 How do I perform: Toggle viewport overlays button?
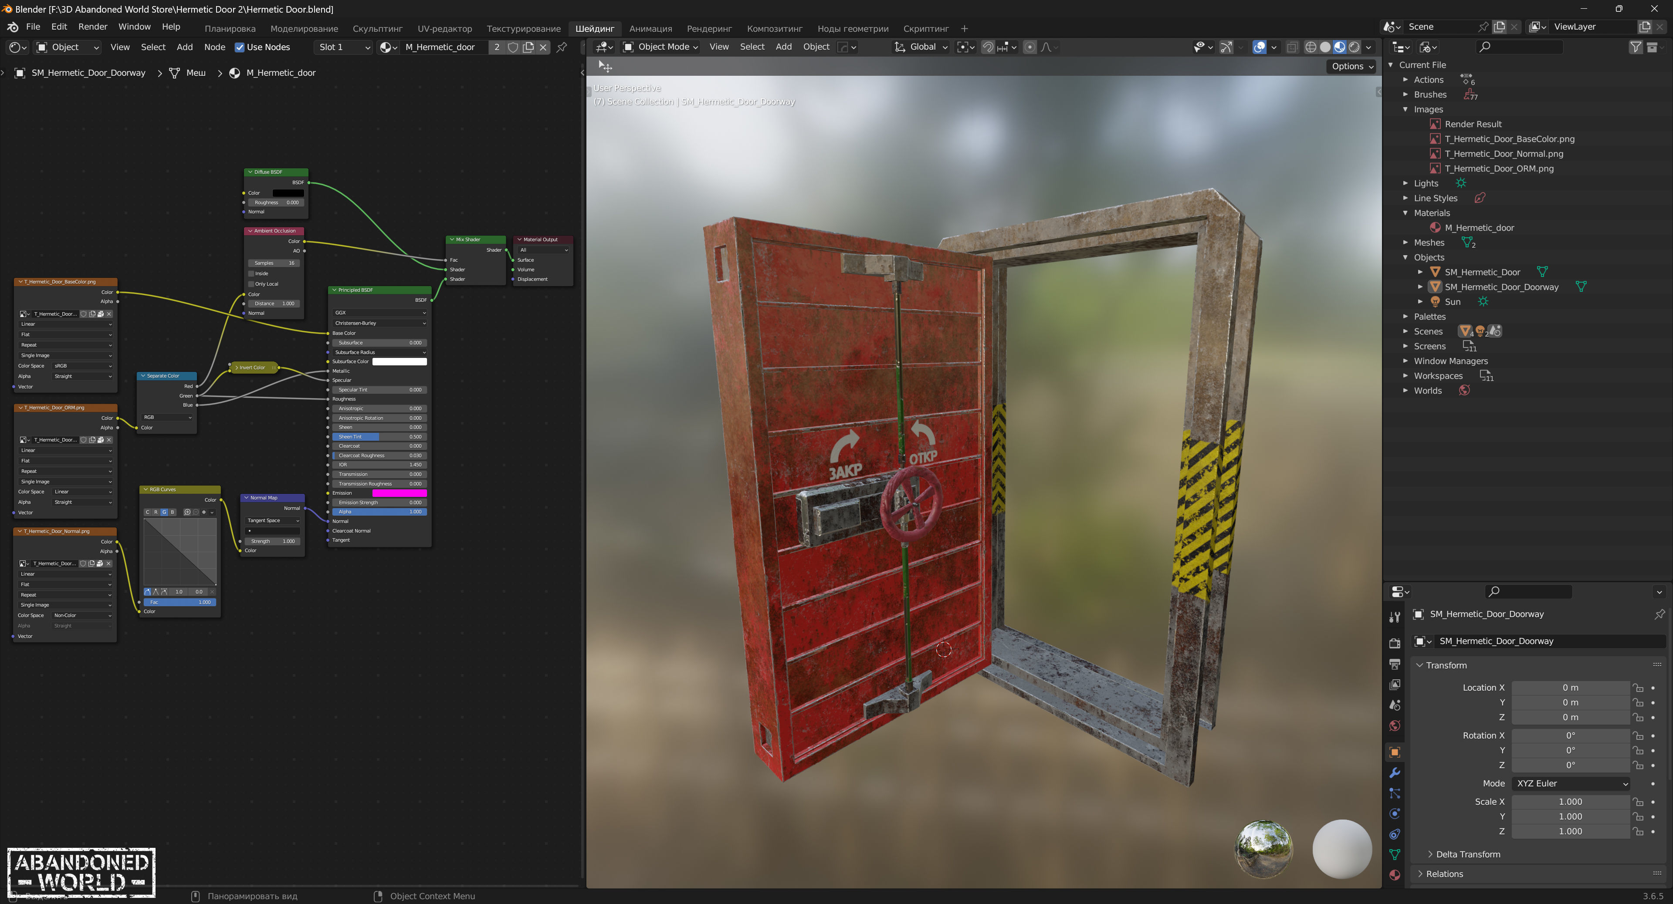click(1259, 47)
